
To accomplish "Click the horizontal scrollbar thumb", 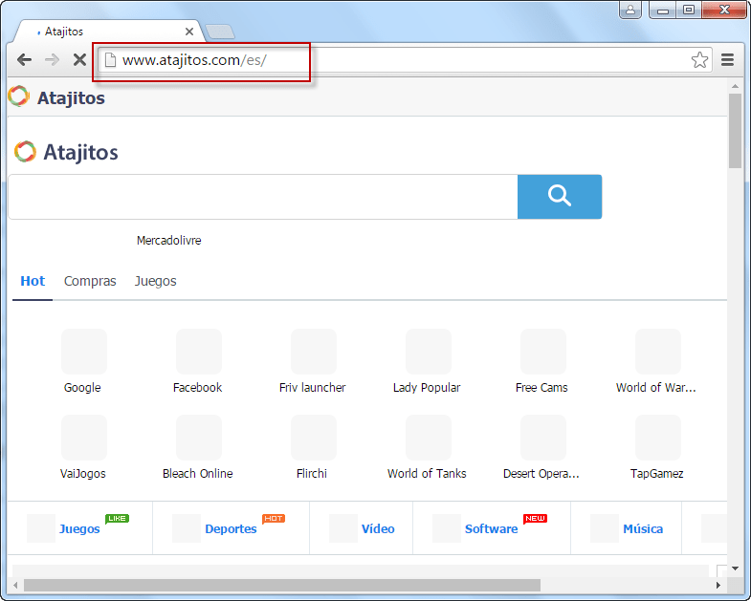I will pyautogui.click(x=282, y=585).
